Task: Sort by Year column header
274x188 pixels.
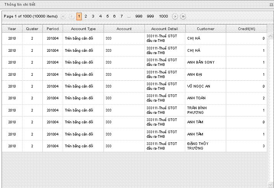Action: 12,29
